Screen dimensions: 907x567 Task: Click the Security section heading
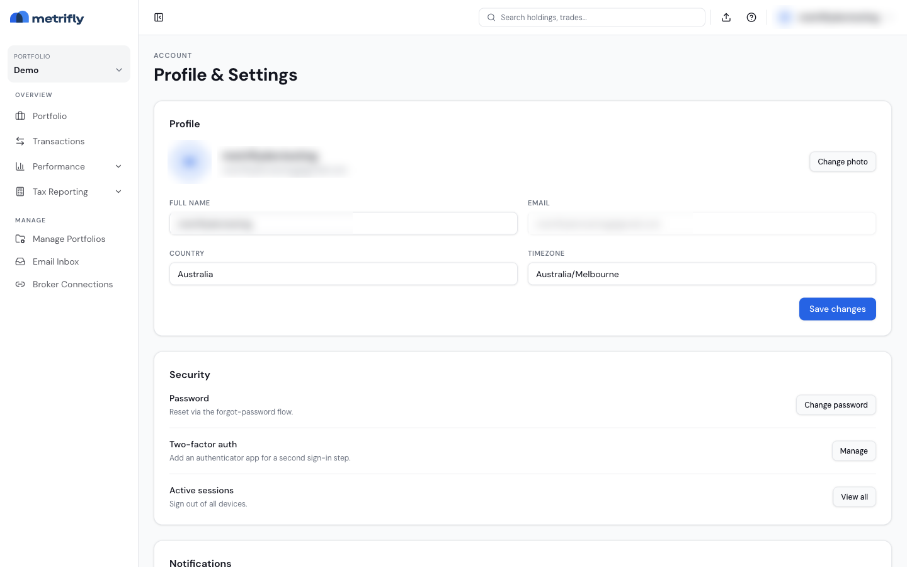tap(190, 375)
